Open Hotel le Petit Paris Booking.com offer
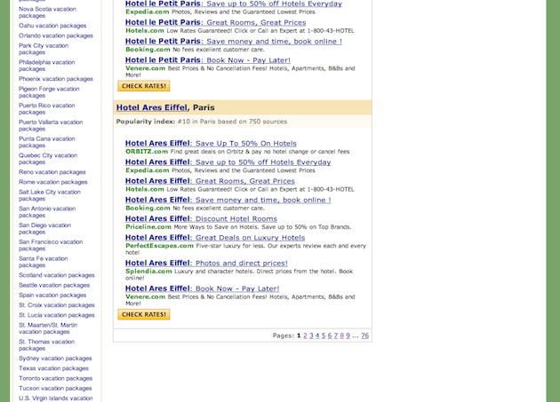Viewport: 560px width, 402px height. pyautogui.click(x=234, y=42)
